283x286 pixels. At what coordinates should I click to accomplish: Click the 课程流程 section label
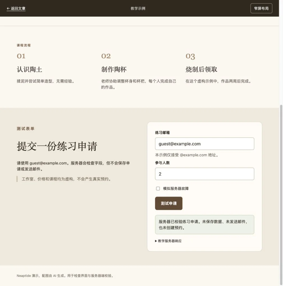click(24, 45)
